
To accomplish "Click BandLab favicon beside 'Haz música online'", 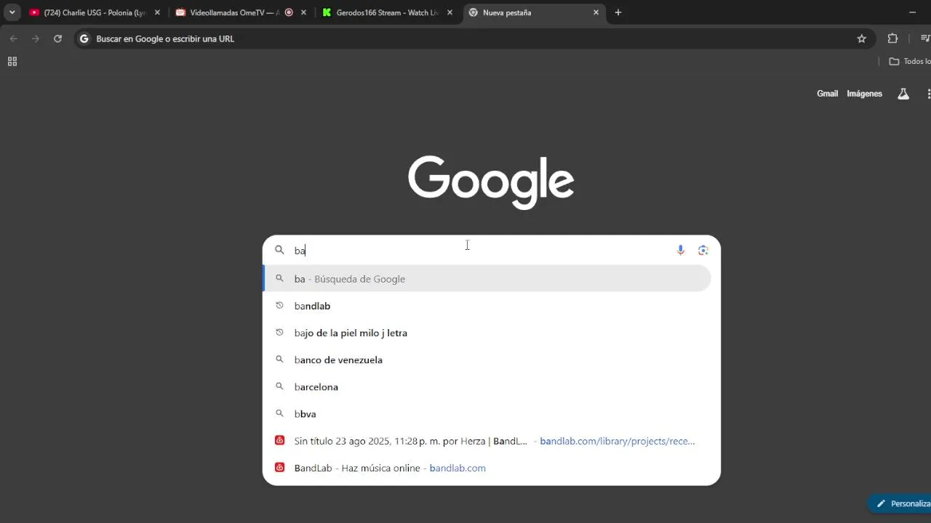I will tap(279, 467).
